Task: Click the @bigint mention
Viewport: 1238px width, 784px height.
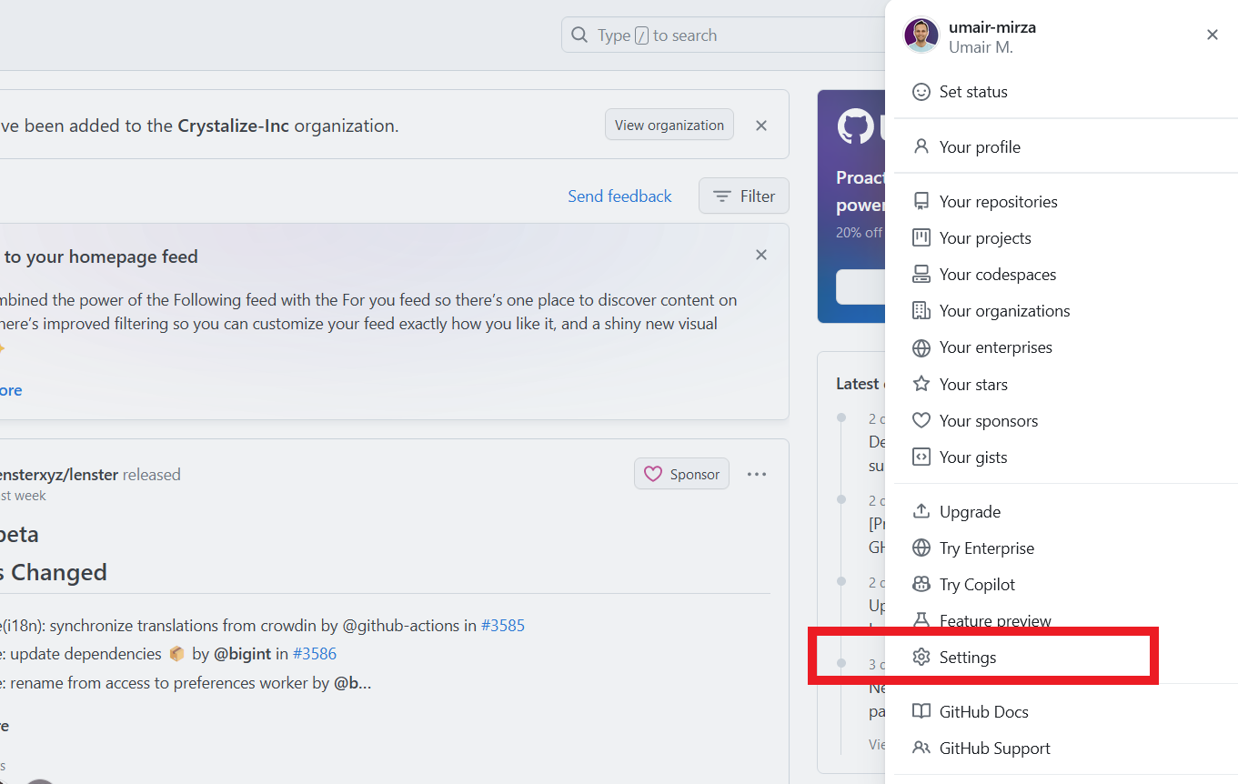Action: (x=243, y=654)
